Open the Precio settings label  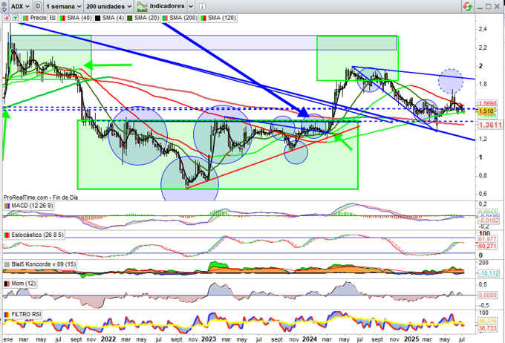39,18
